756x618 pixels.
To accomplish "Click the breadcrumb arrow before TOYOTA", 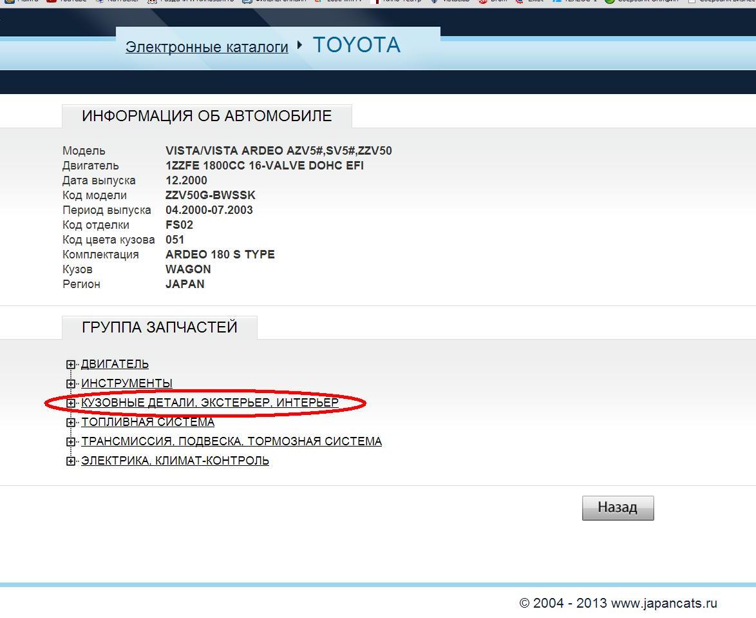I will 300,45.
